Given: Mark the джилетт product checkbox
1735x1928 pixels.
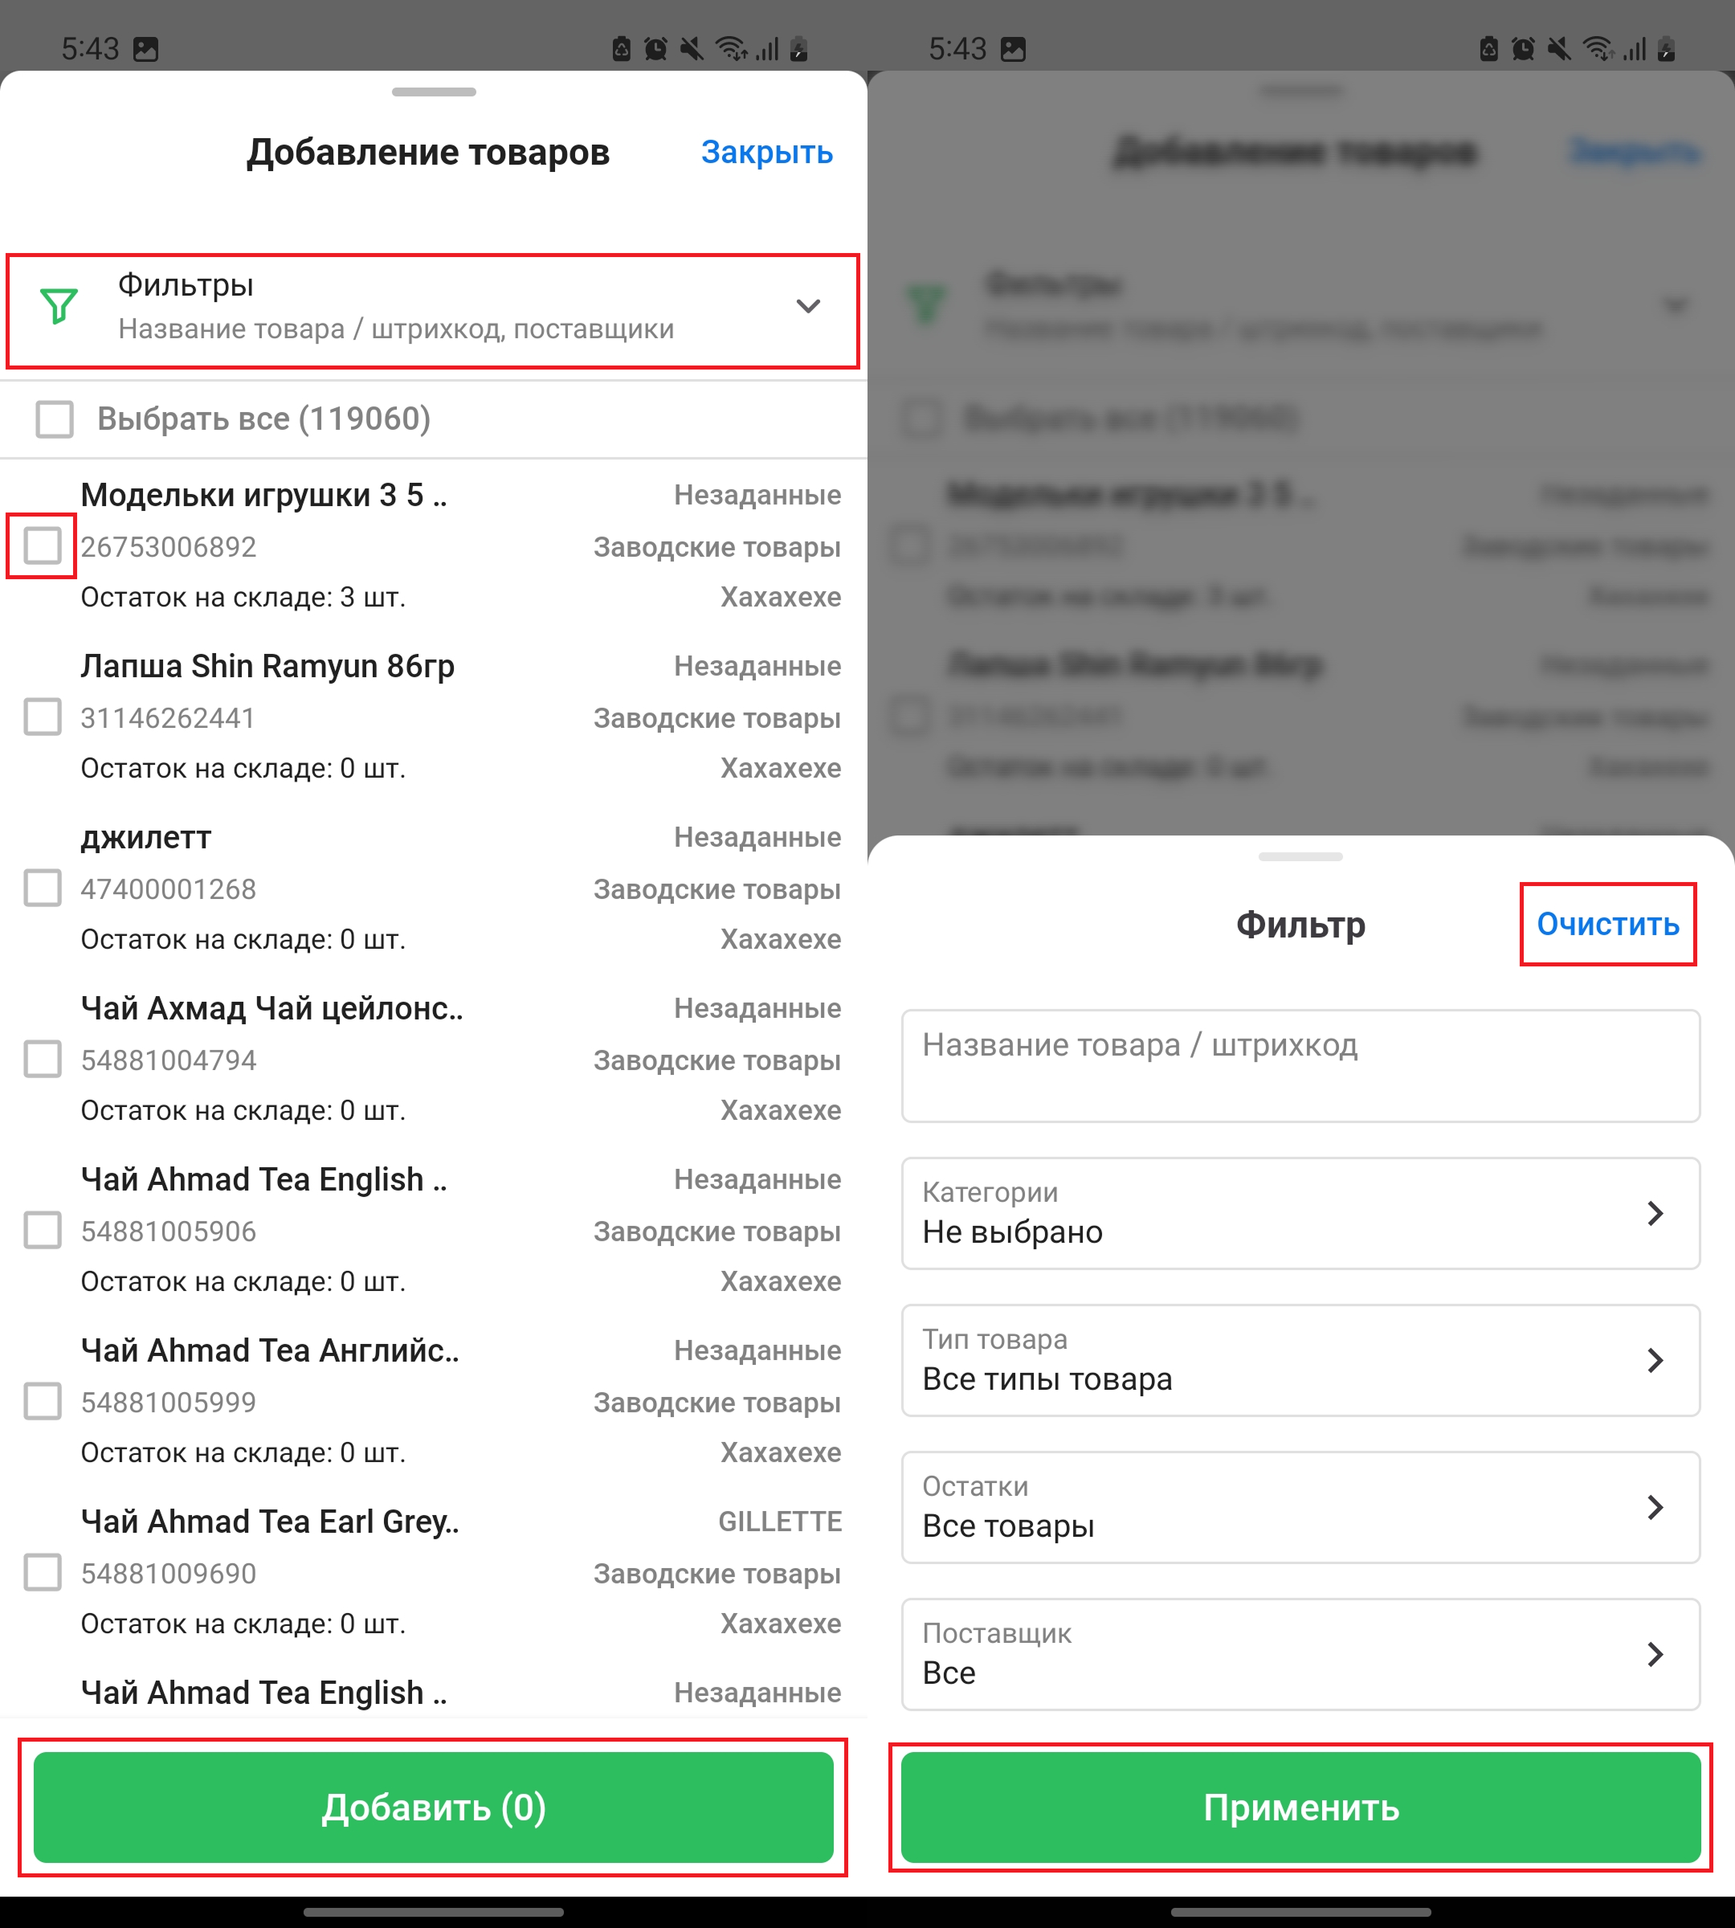Looking at the screenshot, I should click(x=43, y=888).
